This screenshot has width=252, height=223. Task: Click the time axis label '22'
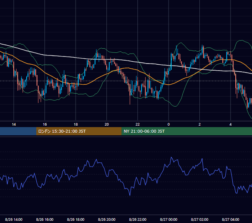point(137,125)
